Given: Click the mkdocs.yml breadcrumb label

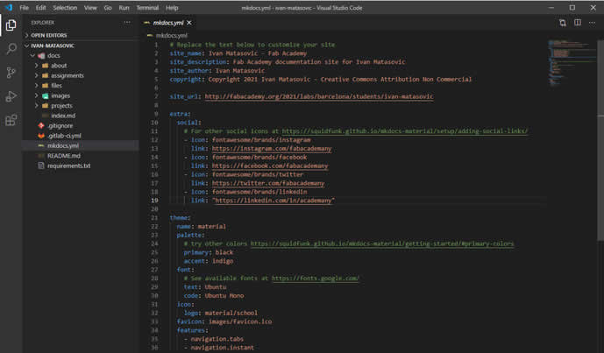Looking at the screenshot, I should tap(172, 35).
